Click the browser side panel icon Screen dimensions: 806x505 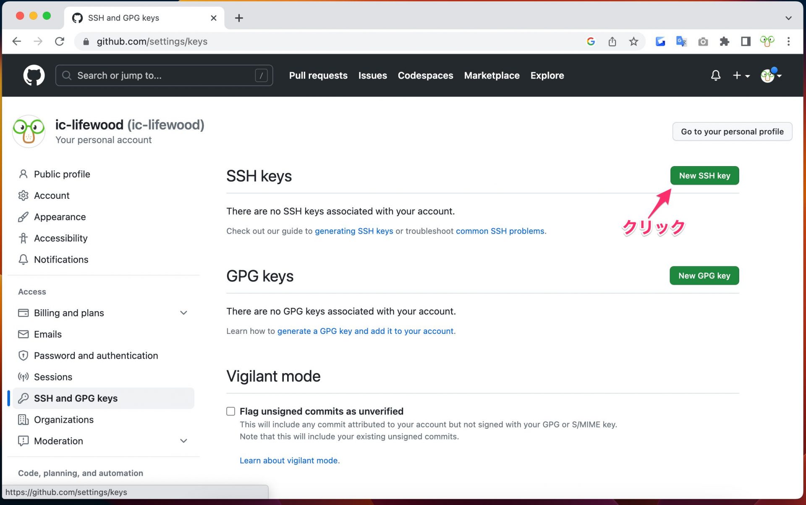click(746, 42)
